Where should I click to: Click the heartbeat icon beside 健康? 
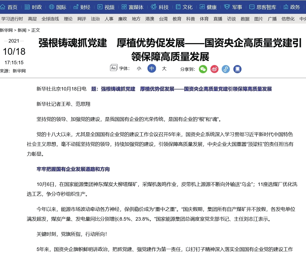pyautogui.click(x=202, y=7)
